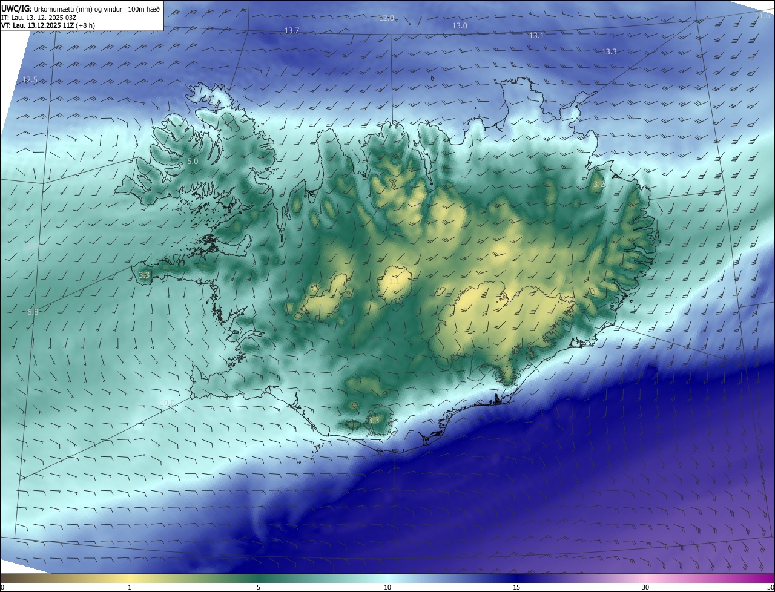Click the 13.7 value label on the map
The height and width of the screenshot is (592, 775).
point(292,30)
